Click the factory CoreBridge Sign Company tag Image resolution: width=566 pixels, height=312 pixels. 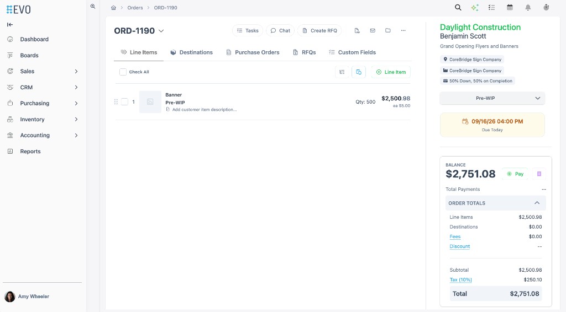coord(472,71)
